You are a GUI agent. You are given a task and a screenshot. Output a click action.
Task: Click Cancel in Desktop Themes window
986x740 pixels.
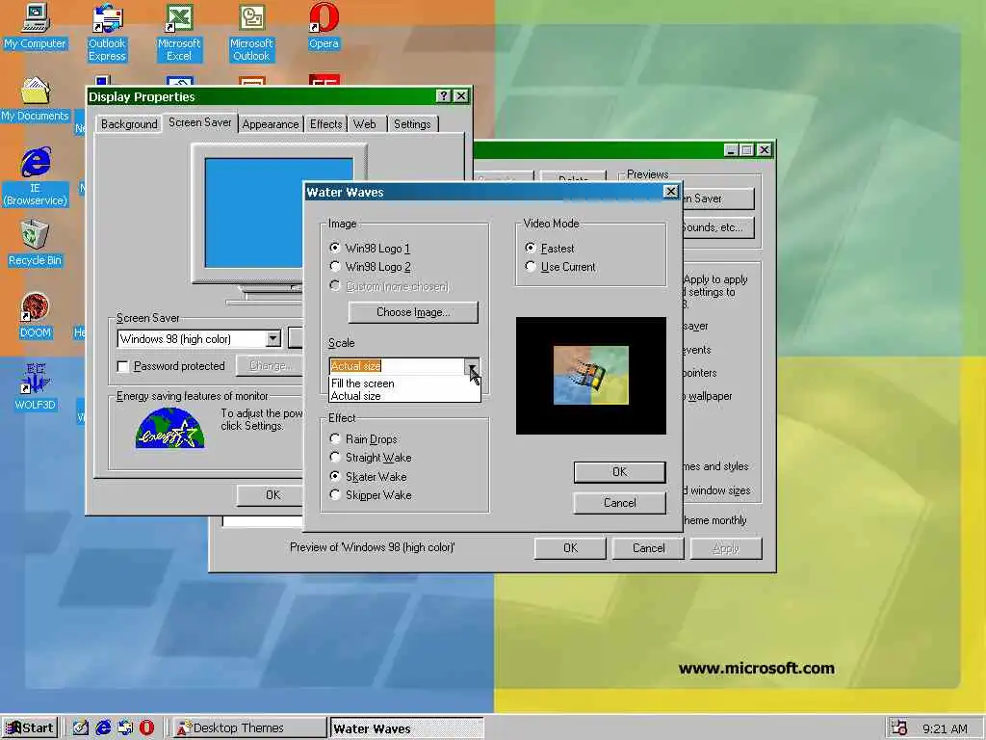click(648, 548)
